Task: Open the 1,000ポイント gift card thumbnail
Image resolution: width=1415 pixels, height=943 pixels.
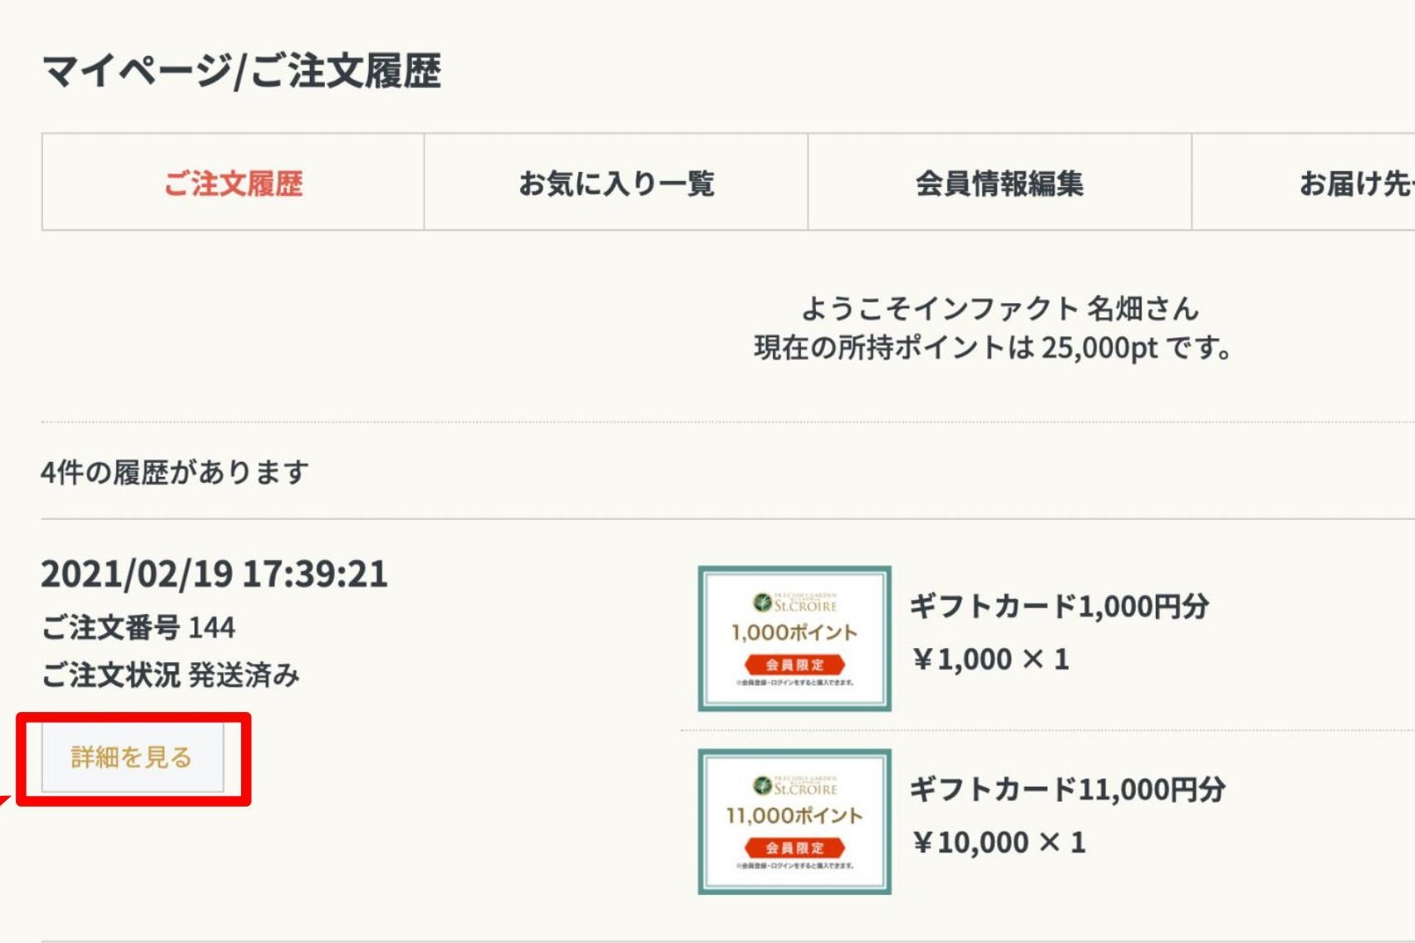Action: [794, 638]
